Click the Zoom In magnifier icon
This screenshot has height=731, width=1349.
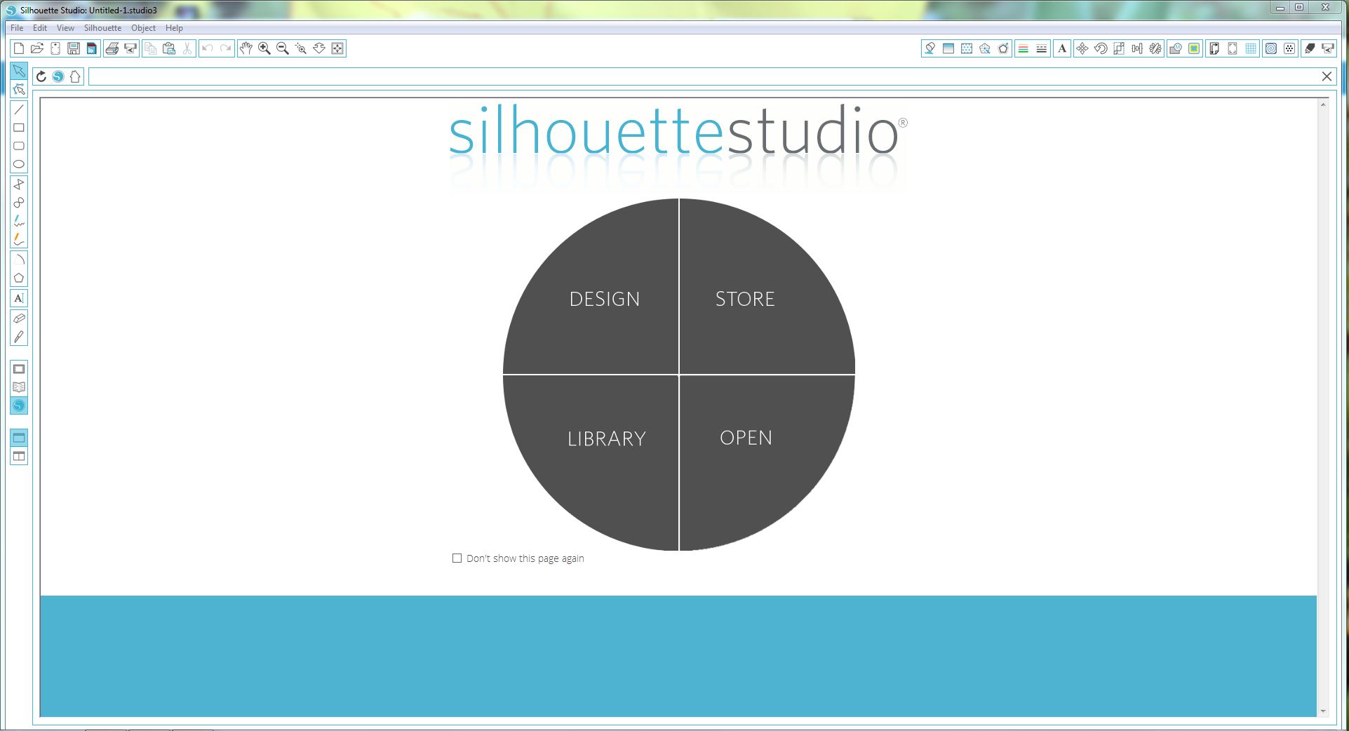(x=264, y=48)
